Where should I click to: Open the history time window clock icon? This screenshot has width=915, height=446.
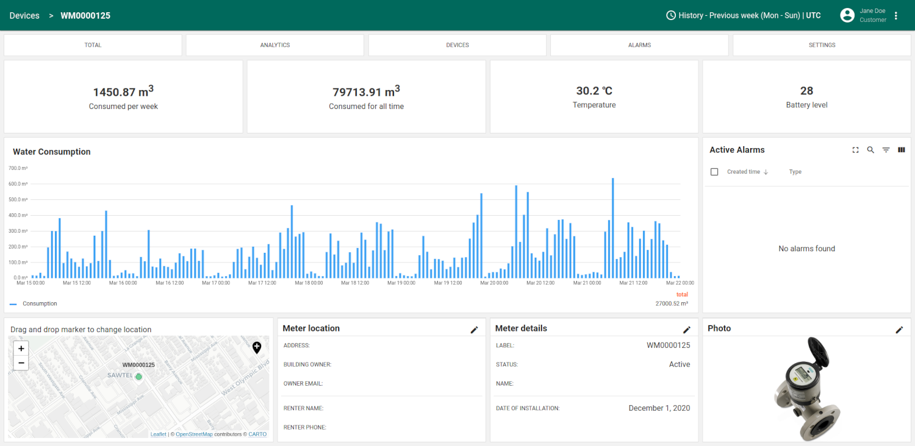(x=671, y=15)
